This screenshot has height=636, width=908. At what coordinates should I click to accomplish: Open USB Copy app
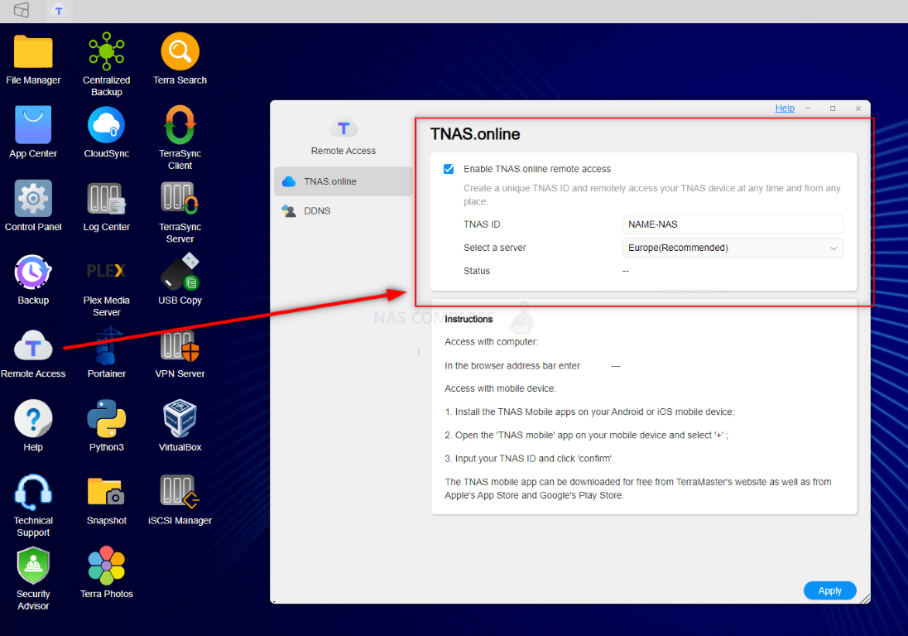tap(180, 272)
